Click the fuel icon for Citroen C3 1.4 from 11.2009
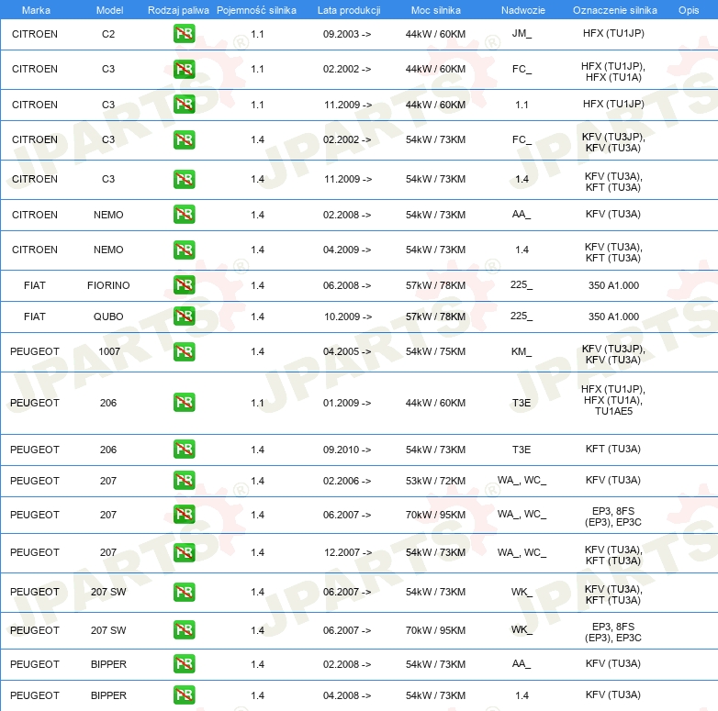Image resolution: width=718 pixels, height=711 pixels. coord(184,179)
